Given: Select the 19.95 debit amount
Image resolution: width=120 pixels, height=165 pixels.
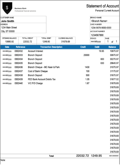Looking at the screenshot, I should [102, 51].
